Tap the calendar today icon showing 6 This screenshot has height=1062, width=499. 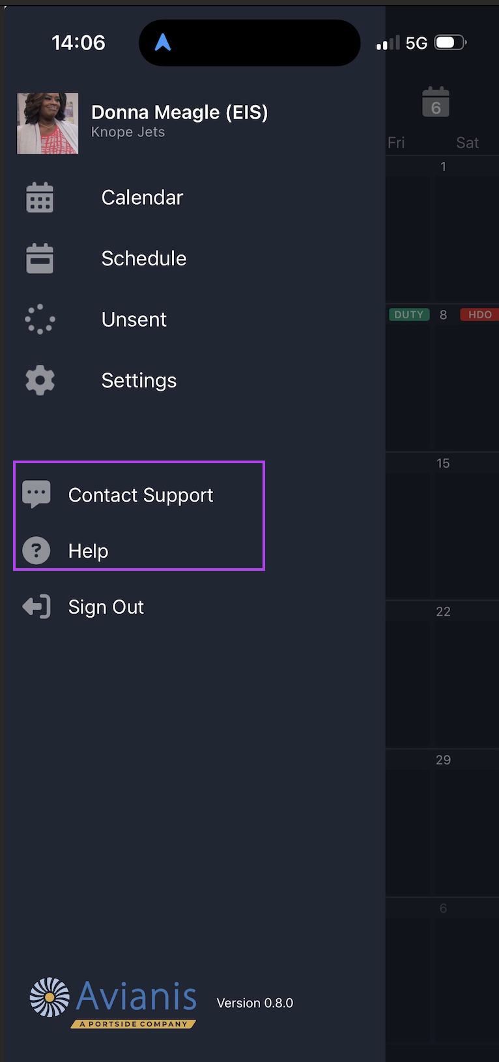pyautogui.click(x=436, y=102)
